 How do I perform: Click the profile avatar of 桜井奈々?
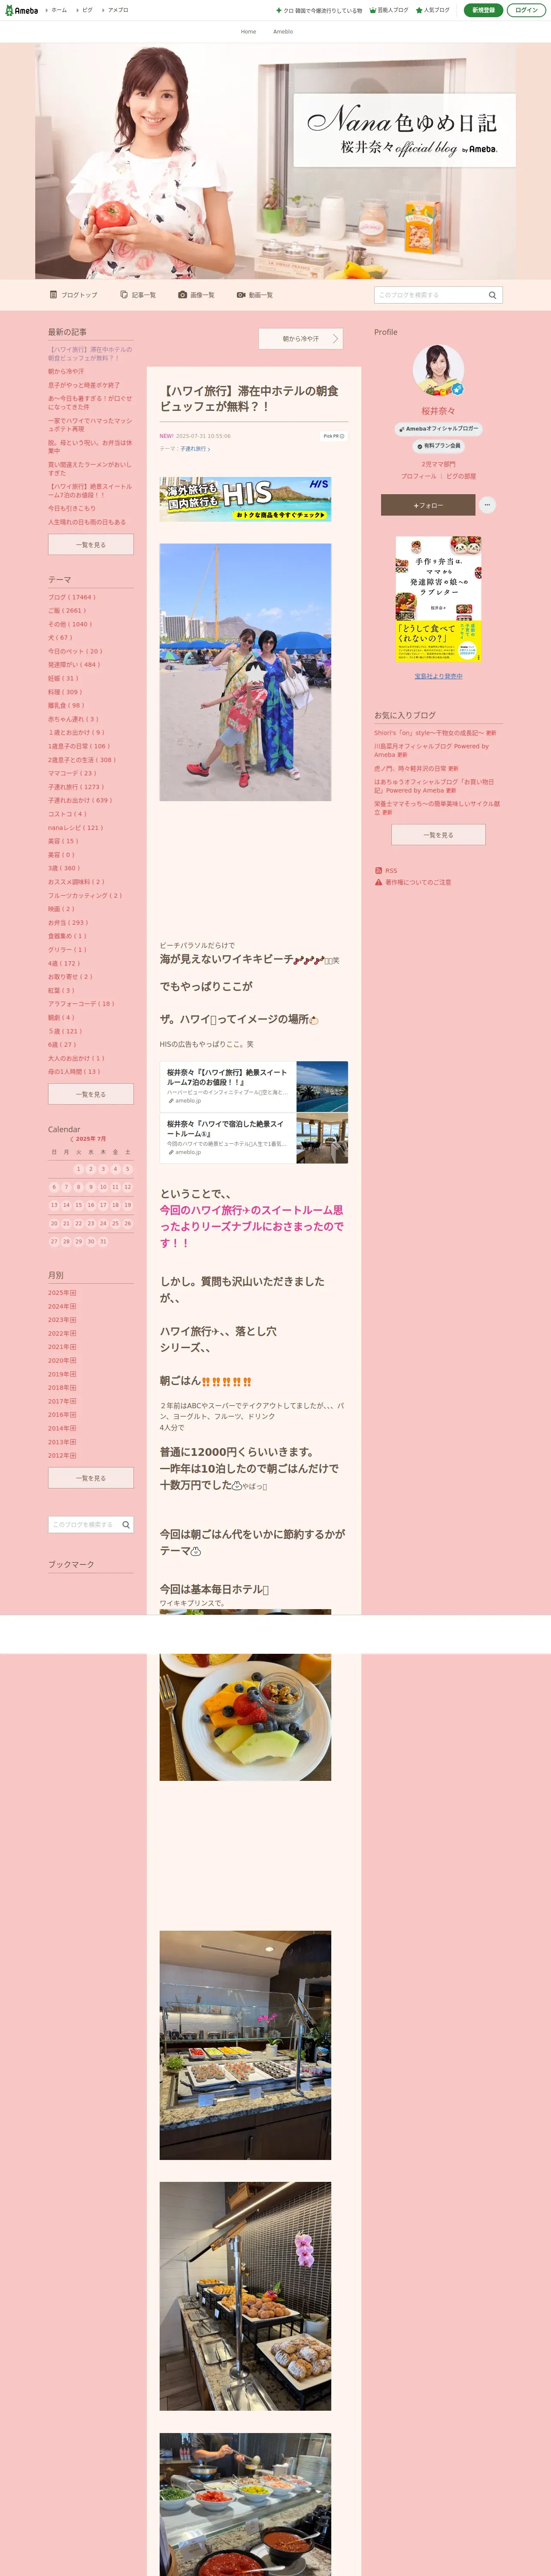pyautogui.click(x=438, y=370)
